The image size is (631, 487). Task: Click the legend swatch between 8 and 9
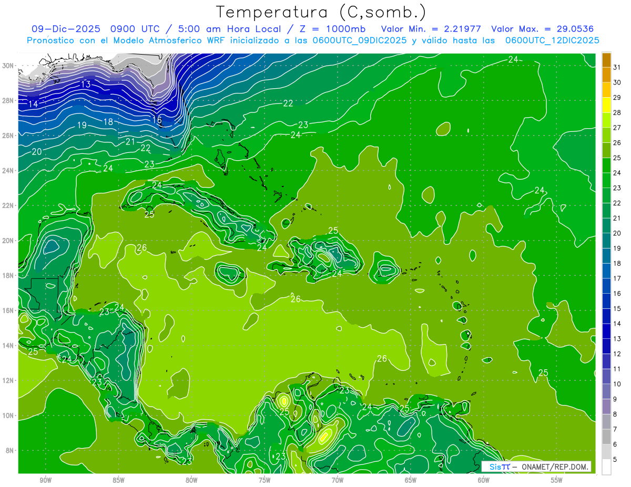coord(606,407)
